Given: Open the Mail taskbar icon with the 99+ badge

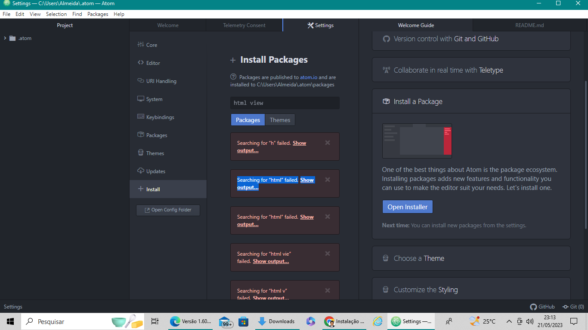Looking at the screenshot, I should point(226,321).
